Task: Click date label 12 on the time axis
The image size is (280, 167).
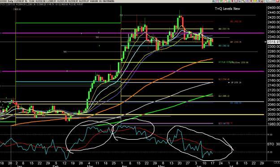Action: coord(64,163)
